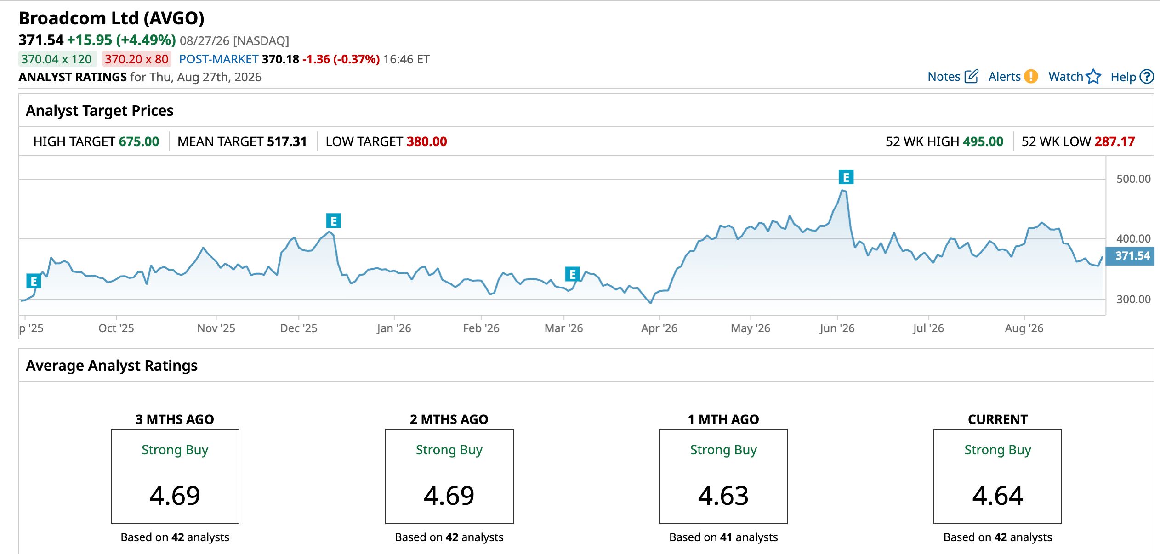Click the LOW TARGET value 380.00
Screen dimensions: 1160x554
(x=426, y=141)
